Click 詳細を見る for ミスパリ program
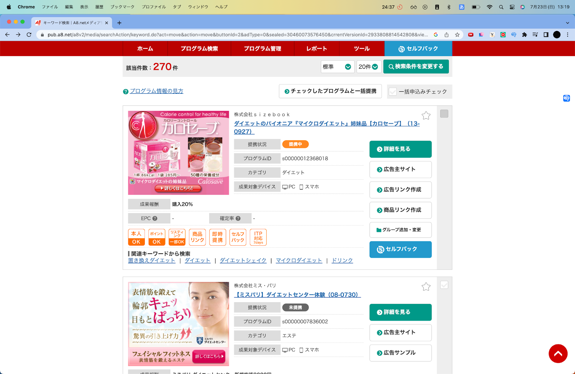This screenshot has width=575, height=374. pos(400,312)
